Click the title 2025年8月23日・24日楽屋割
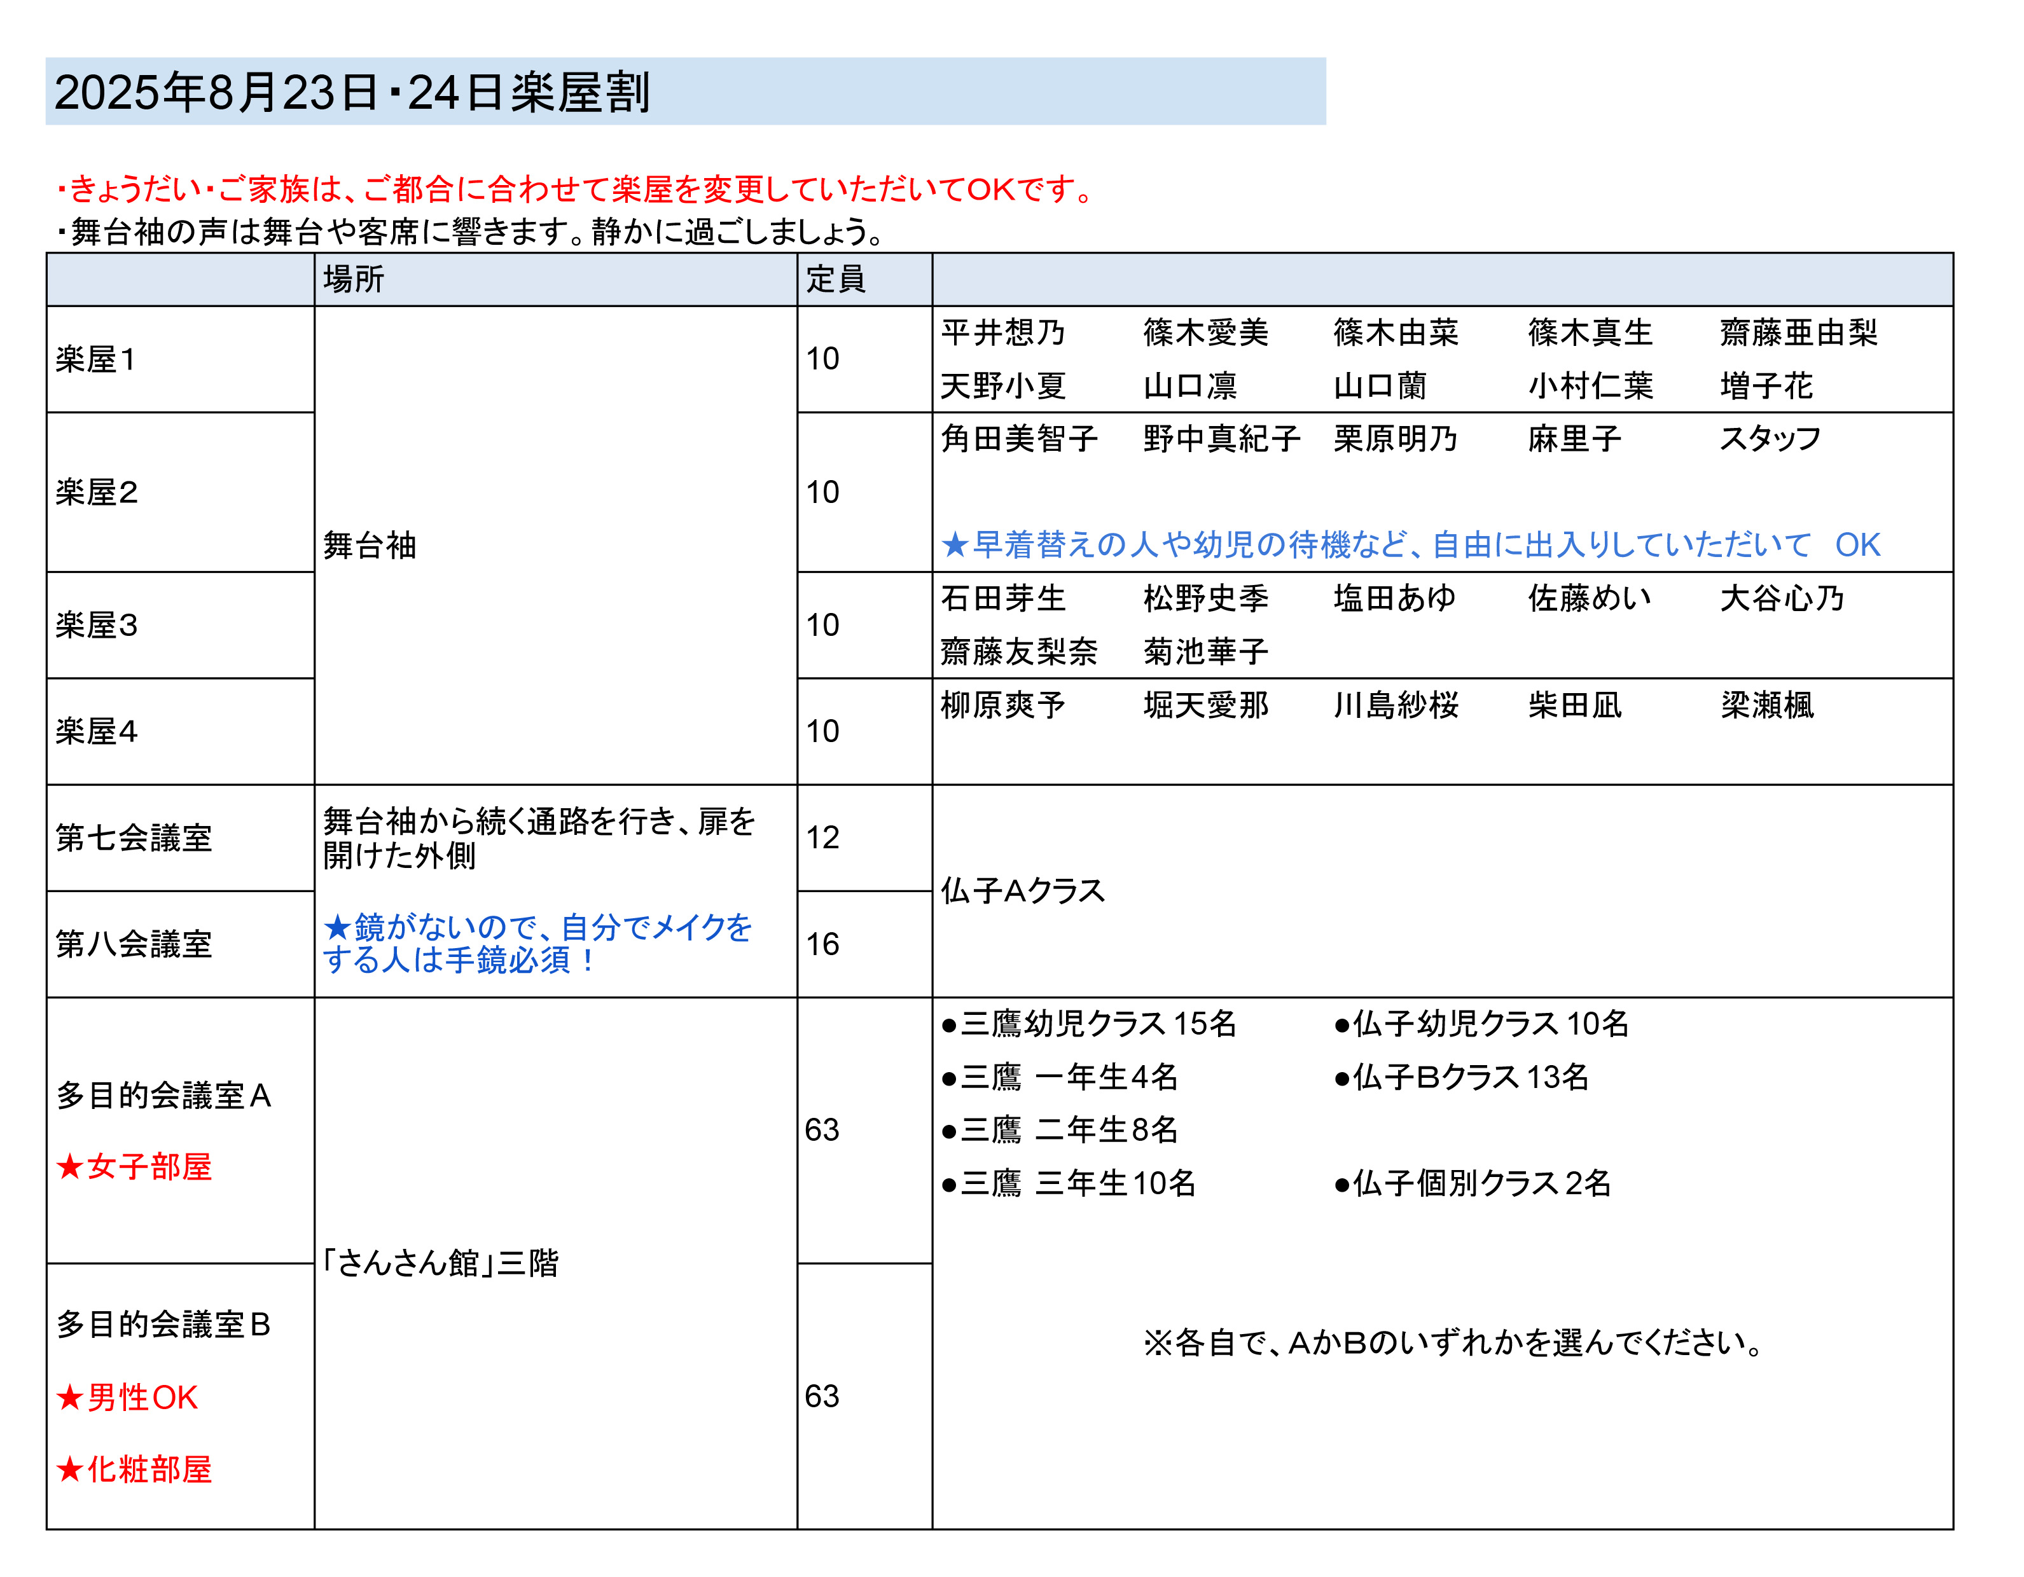 352,93
